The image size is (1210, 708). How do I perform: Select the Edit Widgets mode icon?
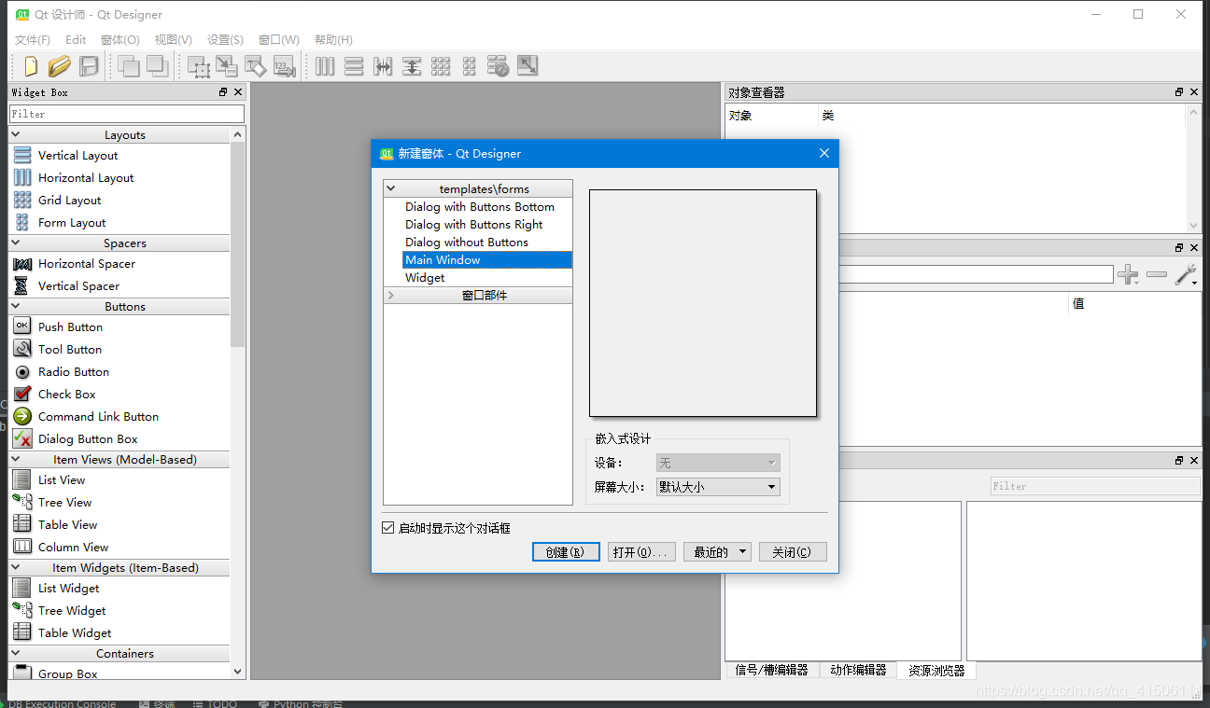point(198,66)
